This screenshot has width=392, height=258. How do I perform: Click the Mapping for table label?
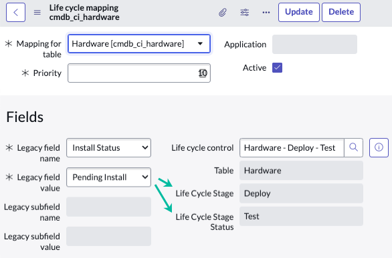pos(39,49)
